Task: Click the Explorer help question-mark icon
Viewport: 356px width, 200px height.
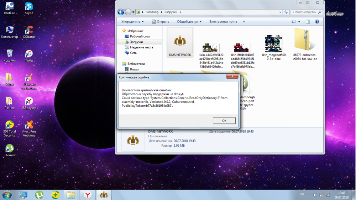Action: [x=317, y=22]
